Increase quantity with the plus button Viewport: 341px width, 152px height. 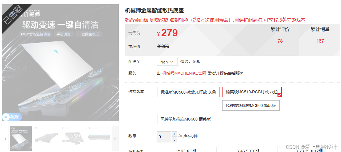[174, 134]
